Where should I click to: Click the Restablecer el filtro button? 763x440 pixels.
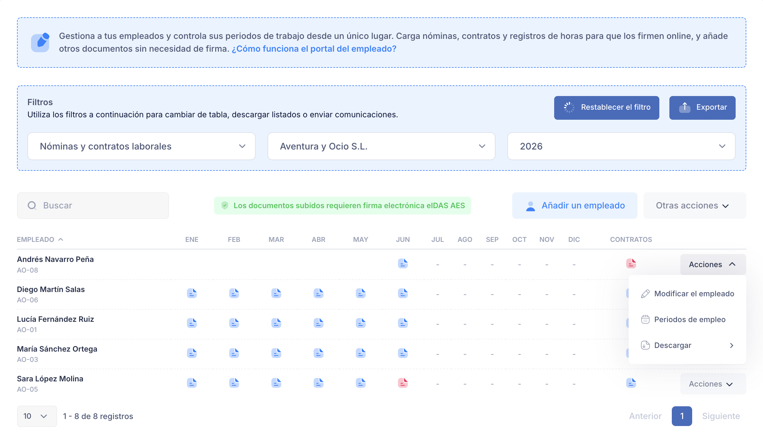click(x=606, y=108)
